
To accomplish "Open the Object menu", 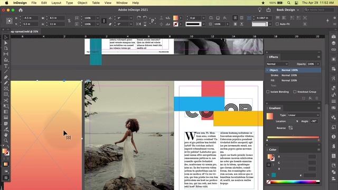I will click(x=82, y=3).
